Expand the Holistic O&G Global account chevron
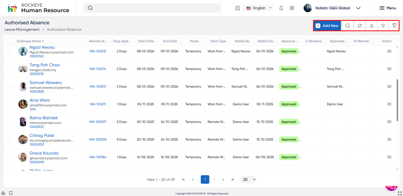403x196 pixels. (358, 8)
